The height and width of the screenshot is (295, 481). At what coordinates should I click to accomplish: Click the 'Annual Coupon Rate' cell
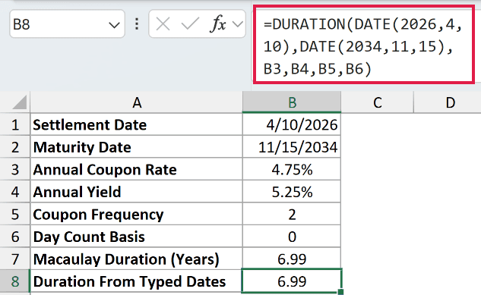(137, 169)
